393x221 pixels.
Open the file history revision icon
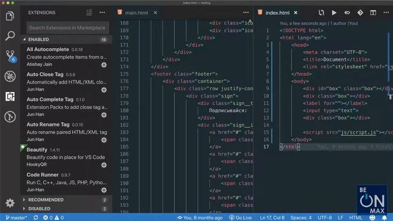pos(347,12)
